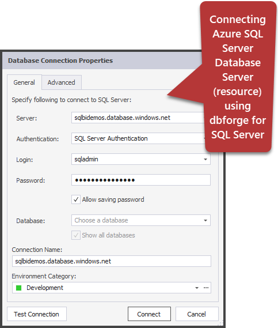The height and width of the screenshot is (328, 278).
Task: Open the Advanced tab
Action: pos(62,82)
